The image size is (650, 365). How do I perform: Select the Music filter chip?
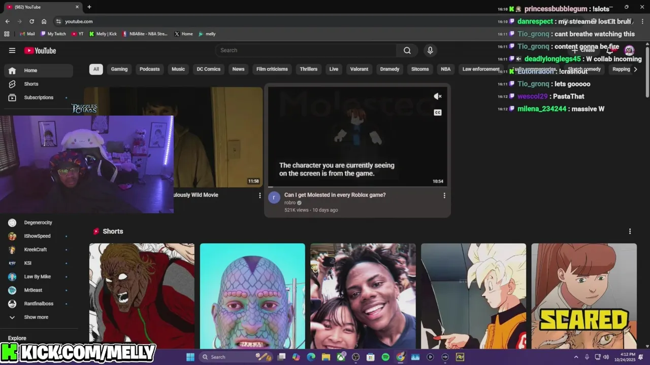pos(178,69)
